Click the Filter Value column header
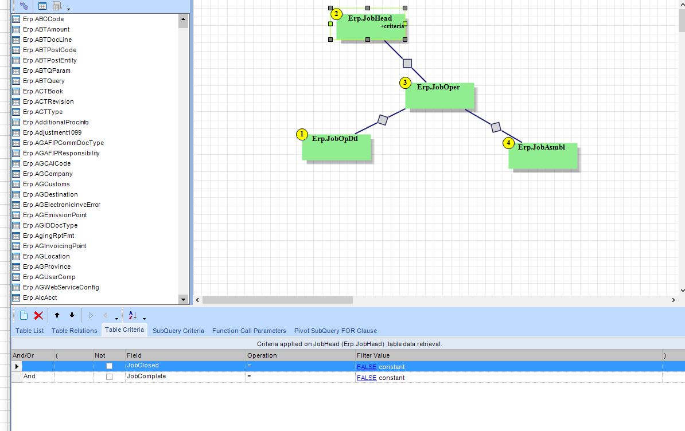The height and width of the screenshot is (431, 685). [508, 355]
